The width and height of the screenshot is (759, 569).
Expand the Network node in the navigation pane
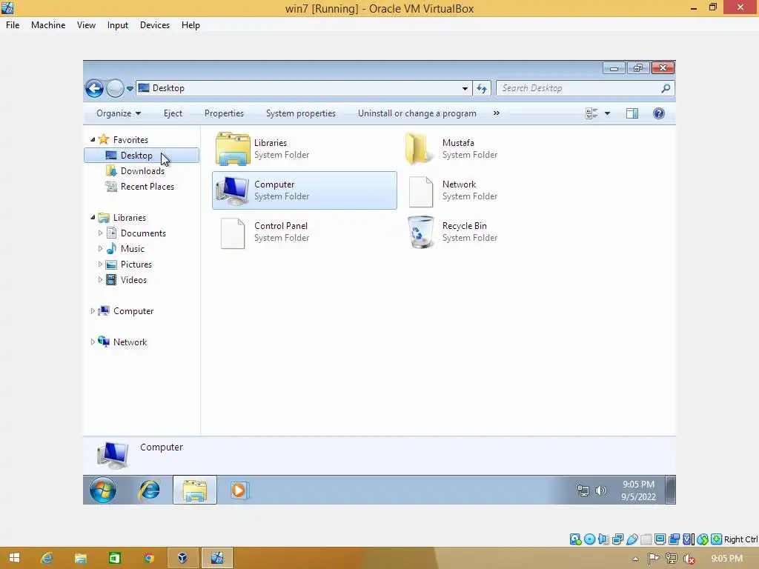click(93, 342)
